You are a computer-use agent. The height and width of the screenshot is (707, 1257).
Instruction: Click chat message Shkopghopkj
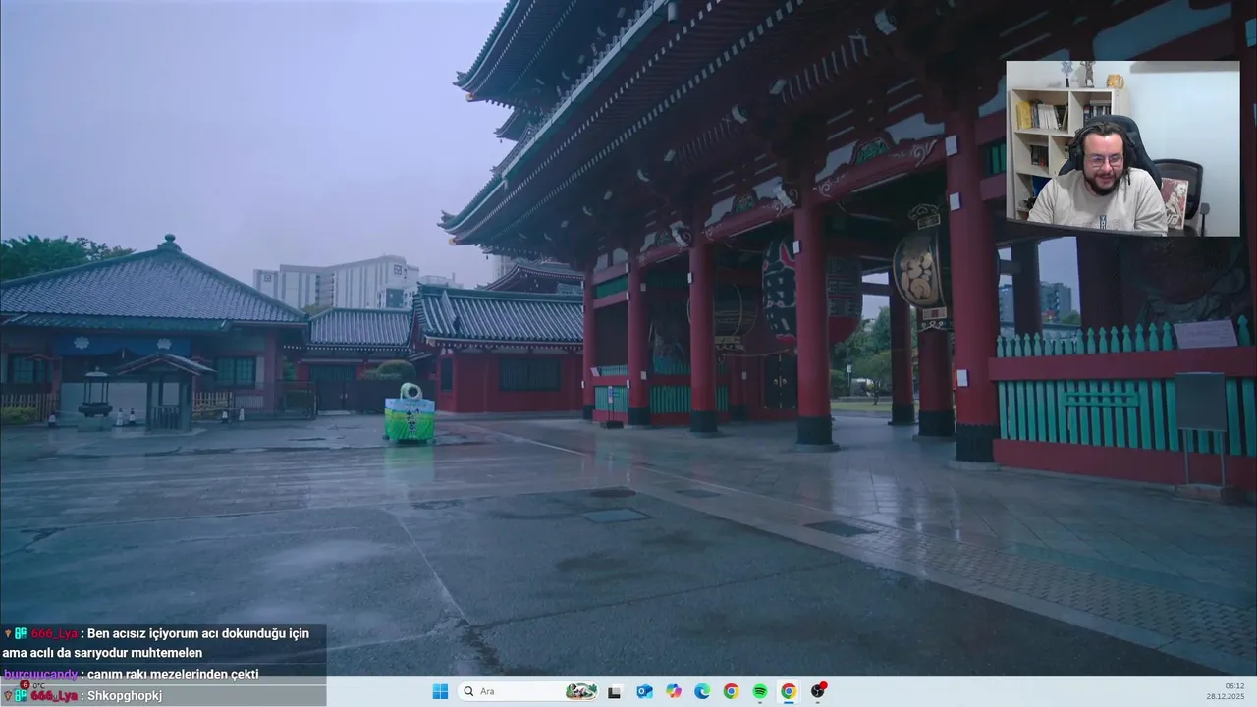(x=125, y=695)
